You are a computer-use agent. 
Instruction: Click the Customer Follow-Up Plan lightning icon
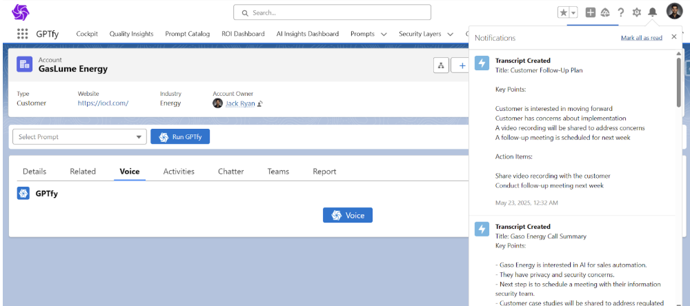(482, 63)
